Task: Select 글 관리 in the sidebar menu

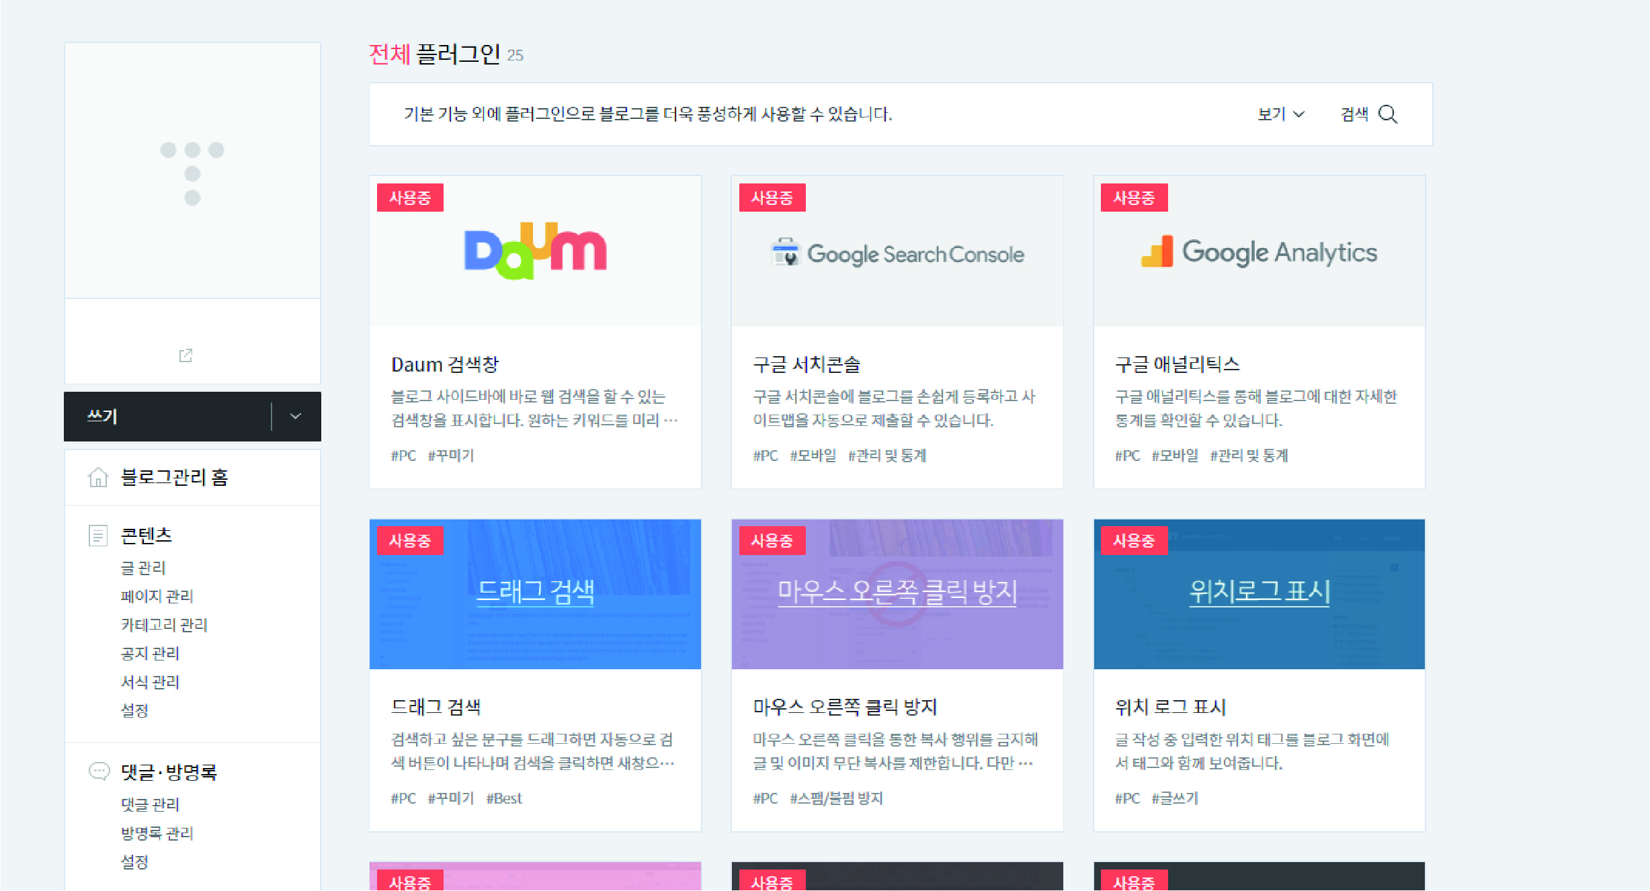Action: 143,567
